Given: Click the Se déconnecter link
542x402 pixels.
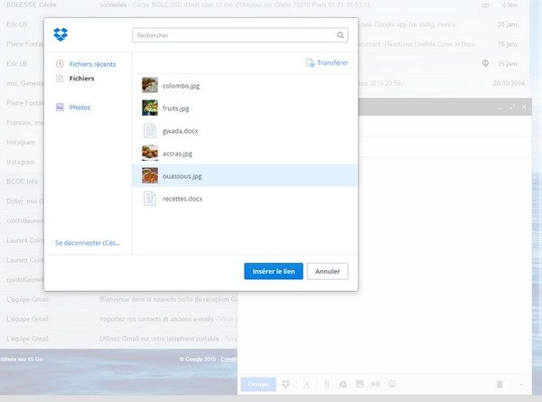Looking at the screenshot, I should pos(88,243).
